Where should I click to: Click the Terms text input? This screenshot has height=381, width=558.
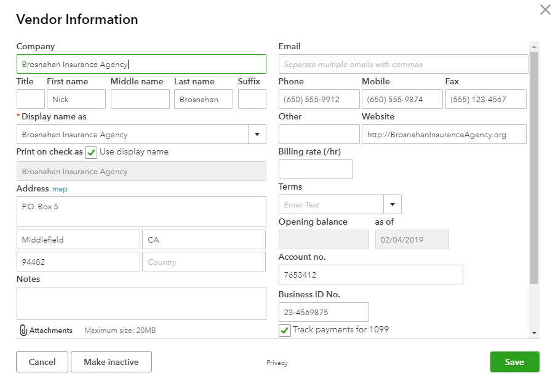coord(331,204)
